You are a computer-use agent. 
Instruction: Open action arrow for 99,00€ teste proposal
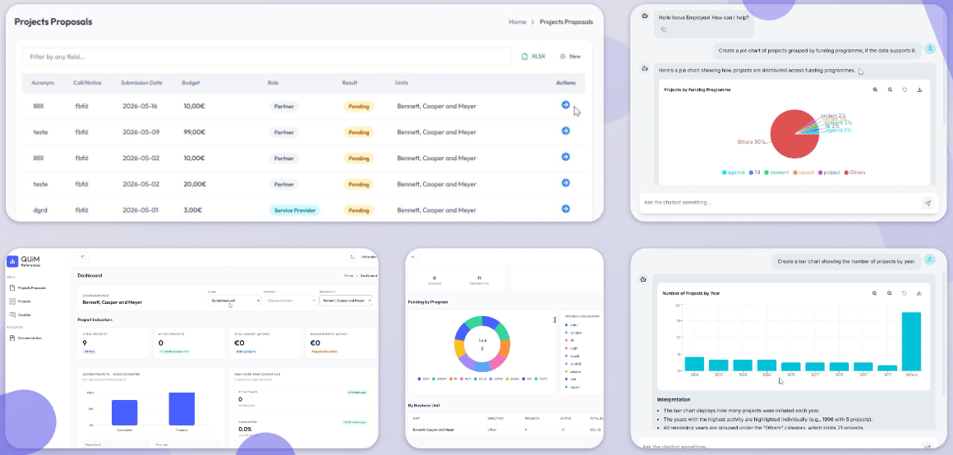(x=565, y=131)
